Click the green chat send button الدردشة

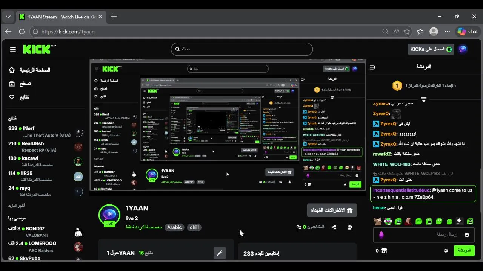point(464,251)
